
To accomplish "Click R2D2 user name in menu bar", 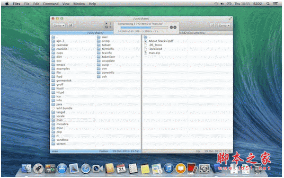I will tap(257, 4).
